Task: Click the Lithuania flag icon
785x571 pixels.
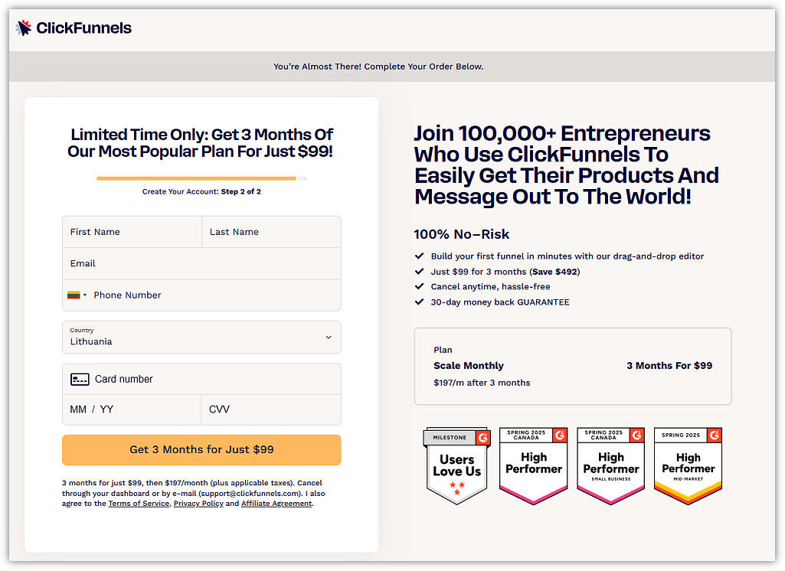Action: (74, 295)
